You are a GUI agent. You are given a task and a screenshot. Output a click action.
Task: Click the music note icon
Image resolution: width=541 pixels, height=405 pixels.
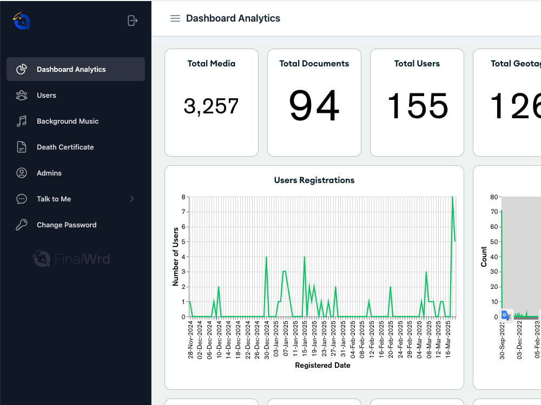click(x=22, y=121)
